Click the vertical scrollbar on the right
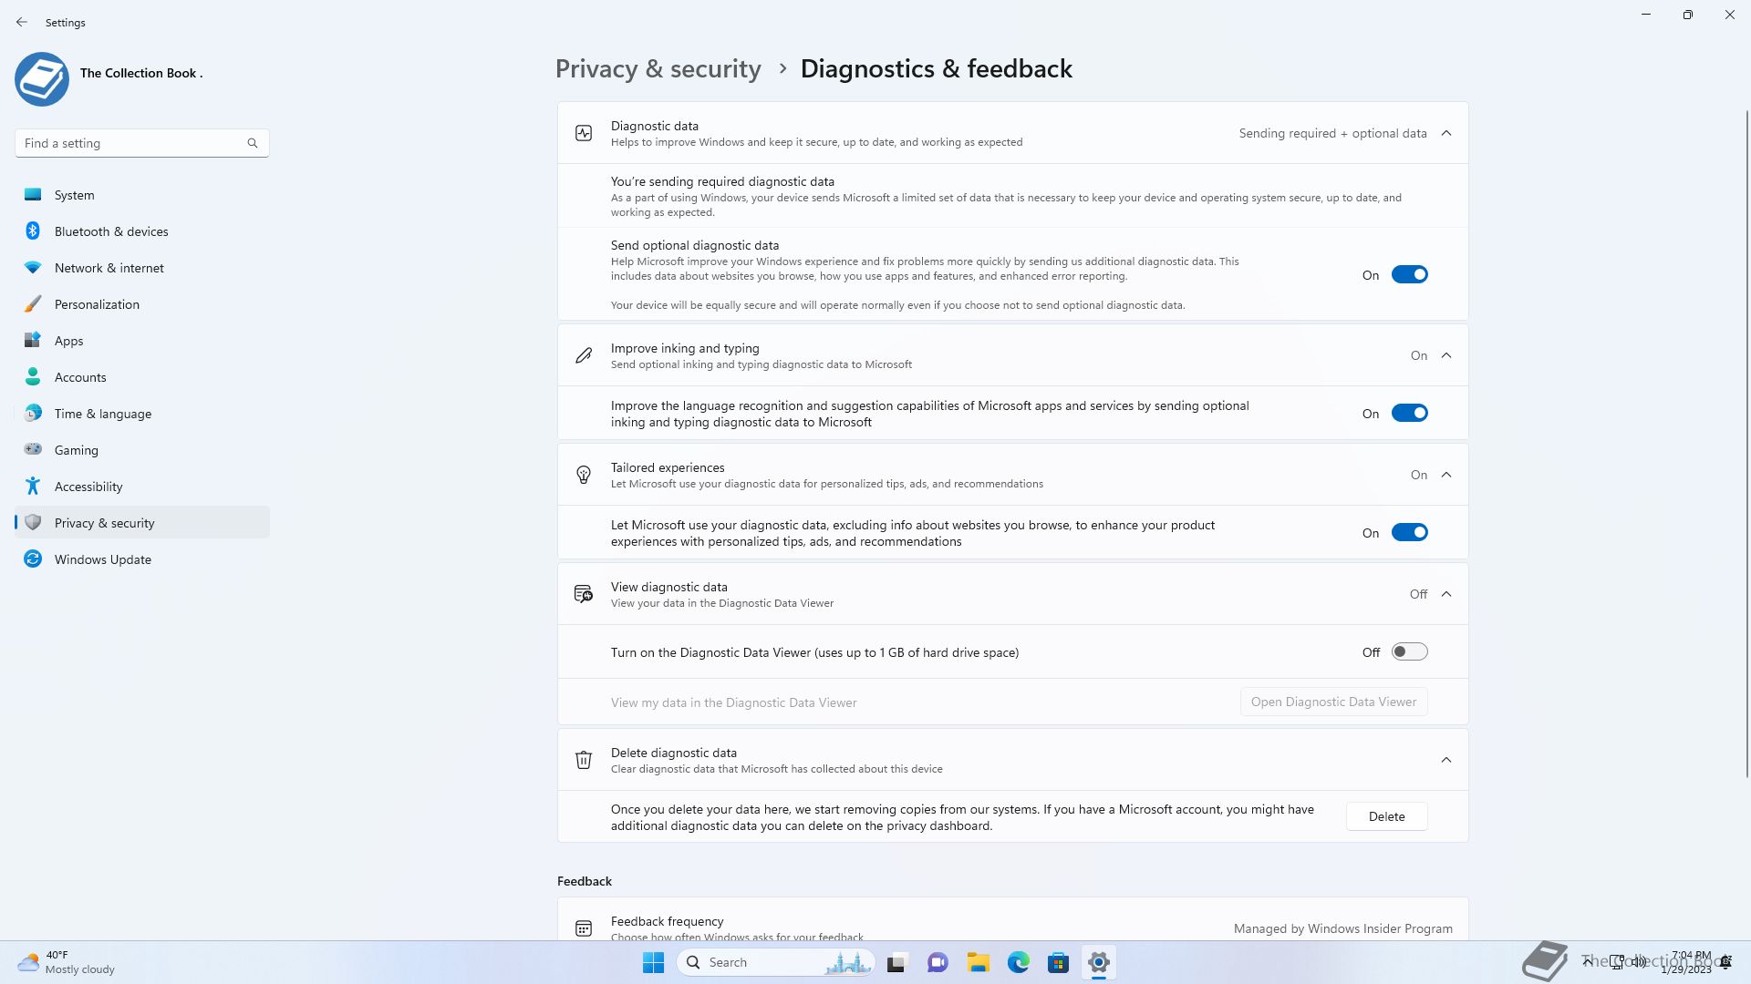 (x=1747, y=443)
